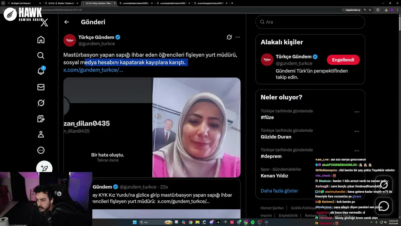Open Discord from the taskbar
The height and width of the screenshot is (226, 401).
pyautogui.click(x=211, y=222)
